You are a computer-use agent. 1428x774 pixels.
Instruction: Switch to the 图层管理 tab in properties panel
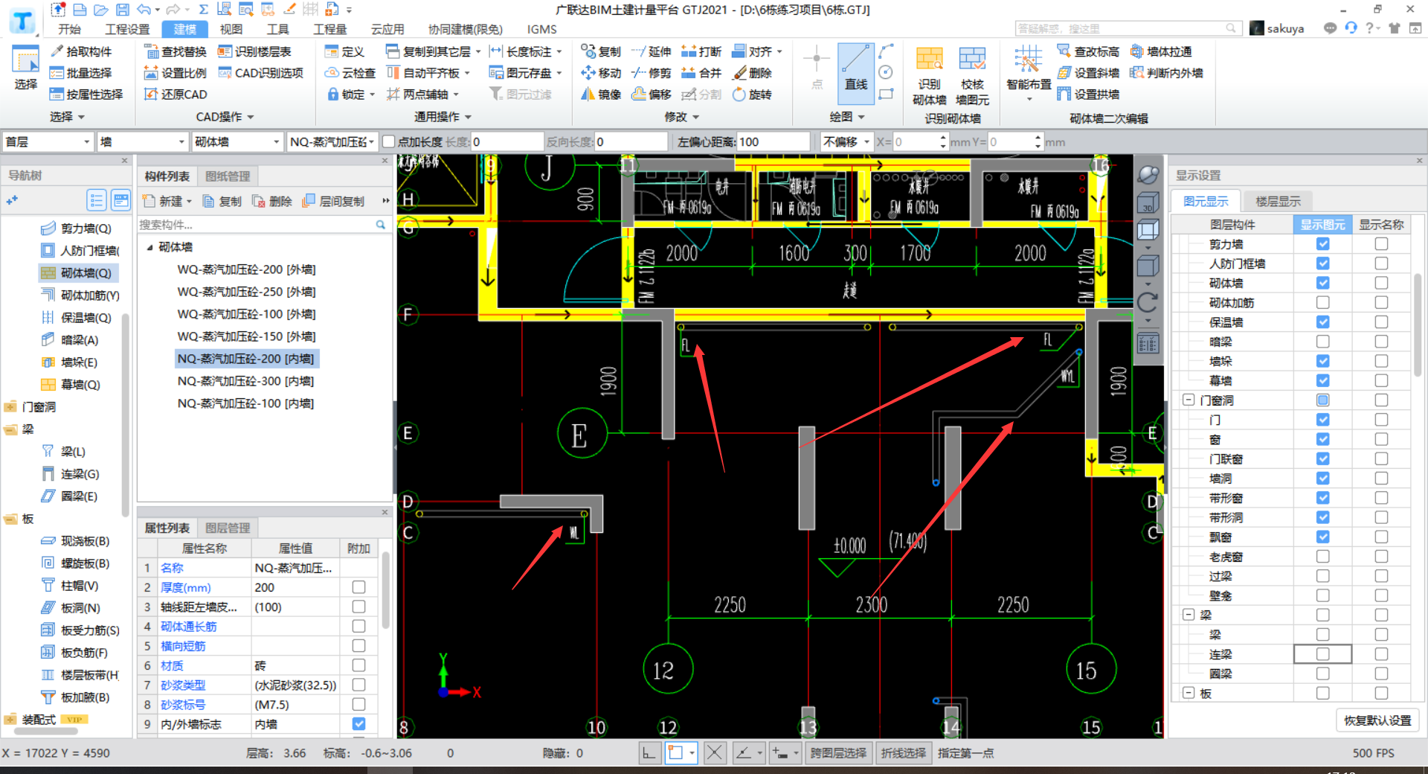click(x=228, y=528)
